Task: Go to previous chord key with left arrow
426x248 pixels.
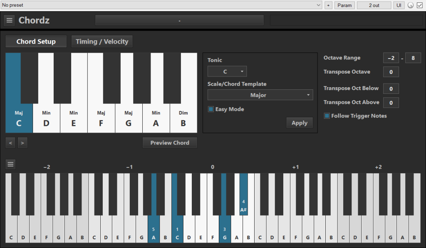Action: tap(10, 143)
